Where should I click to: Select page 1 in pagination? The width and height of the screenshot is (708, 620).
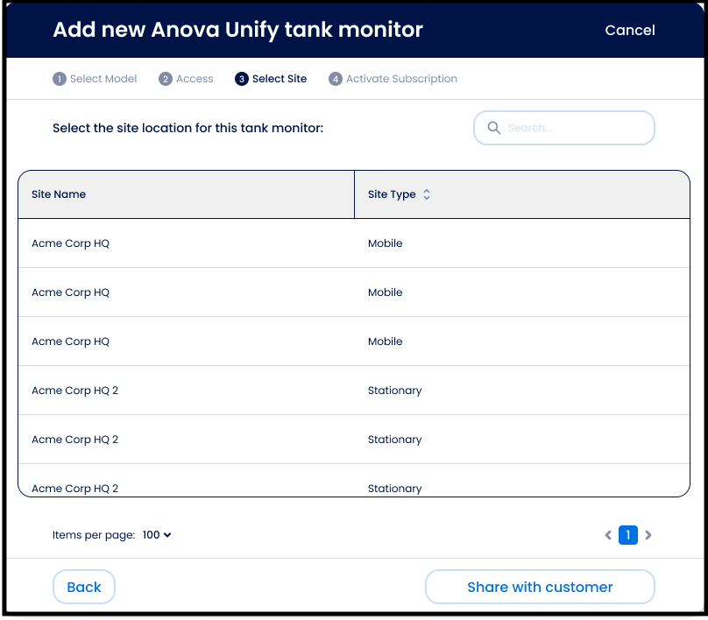tap(628, 535)
